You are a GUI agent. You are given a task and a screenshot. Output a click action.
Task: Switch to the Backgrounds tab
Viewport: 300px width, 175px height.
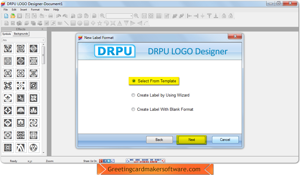[x=21, y=34]
